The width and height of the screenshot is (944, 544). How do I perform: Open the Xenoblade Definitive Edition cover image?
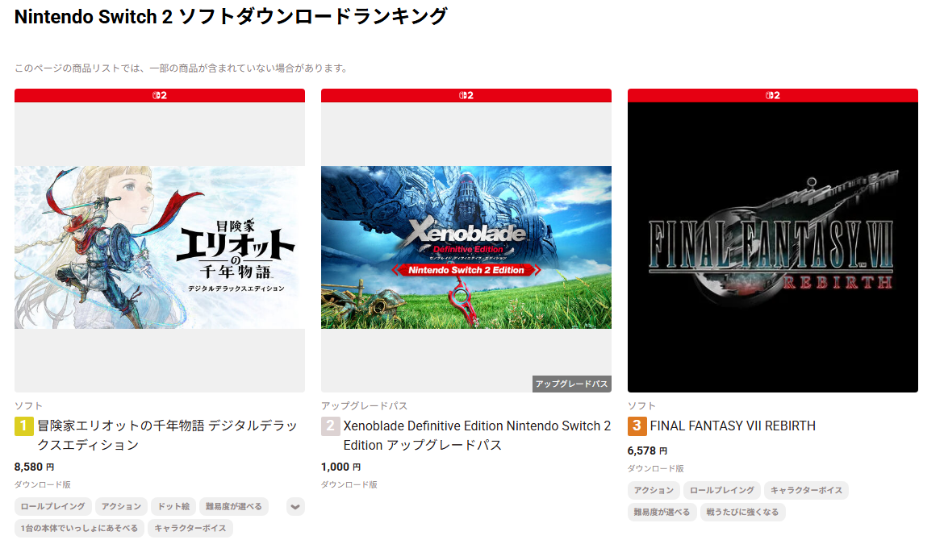[x=466, y=247]
